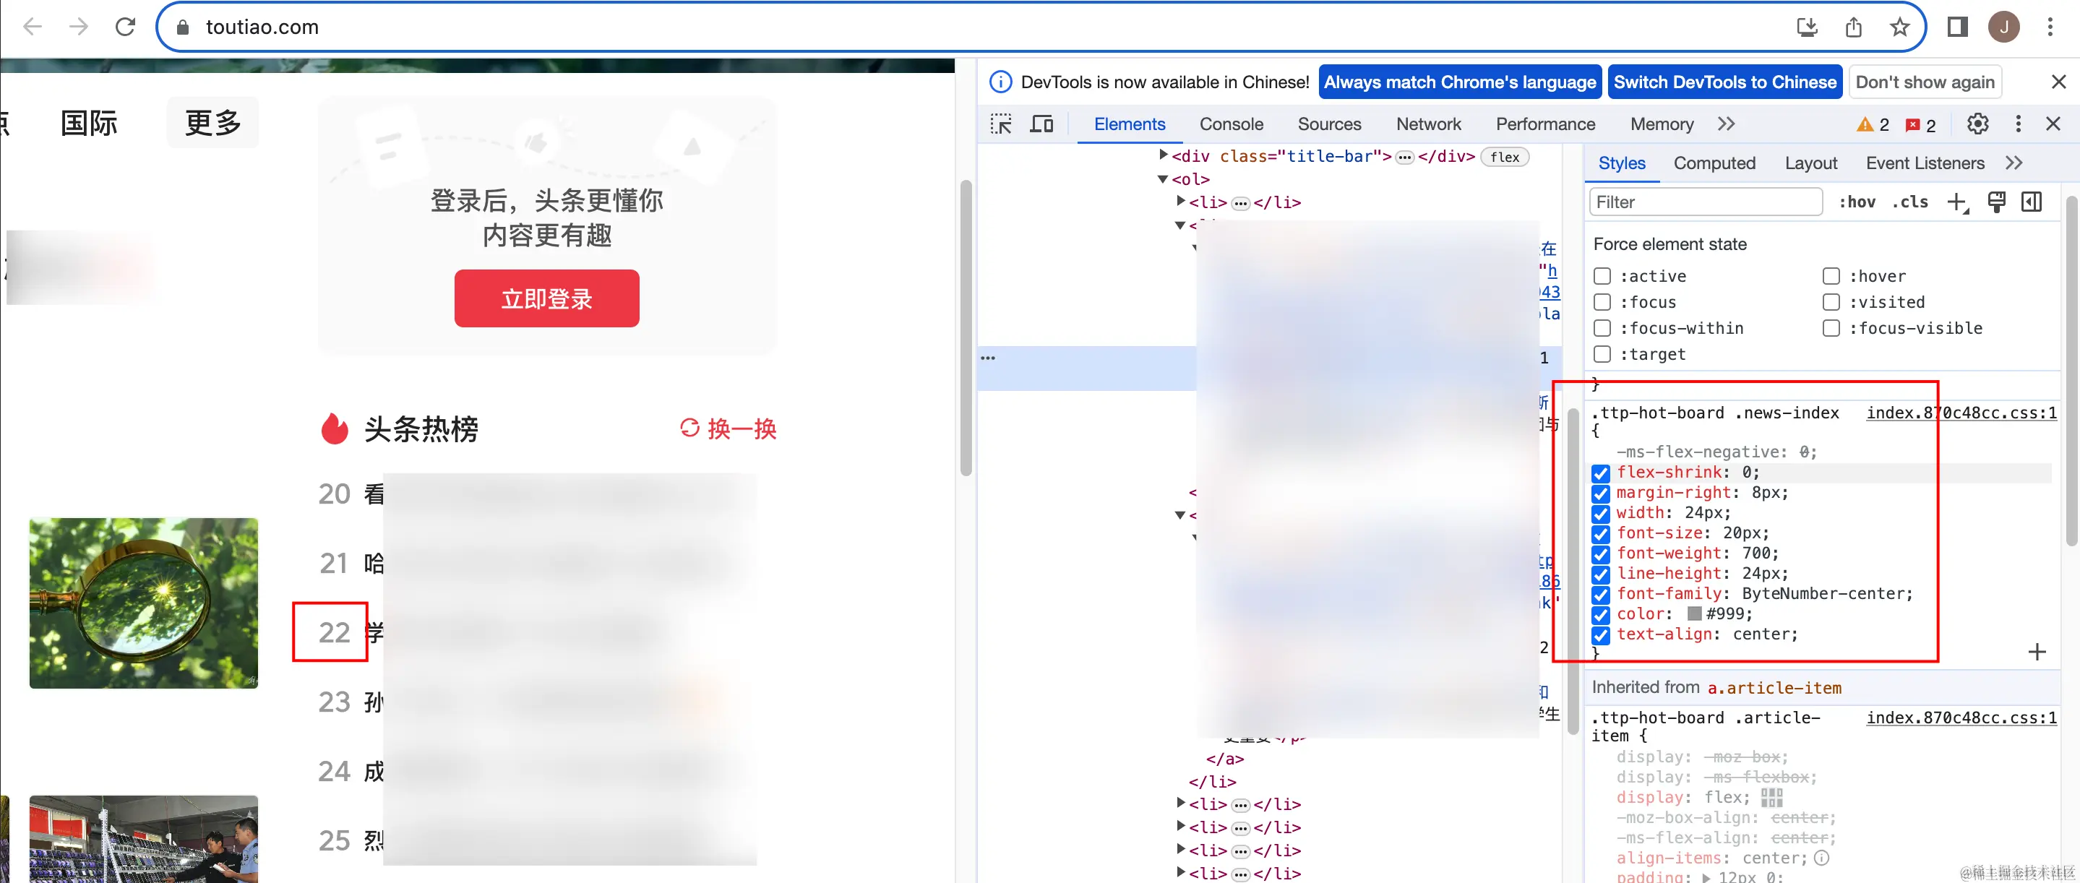Uncheck the flex-shrink property
This screenshot has height=883, width=2080.
tap(1600, 473)
